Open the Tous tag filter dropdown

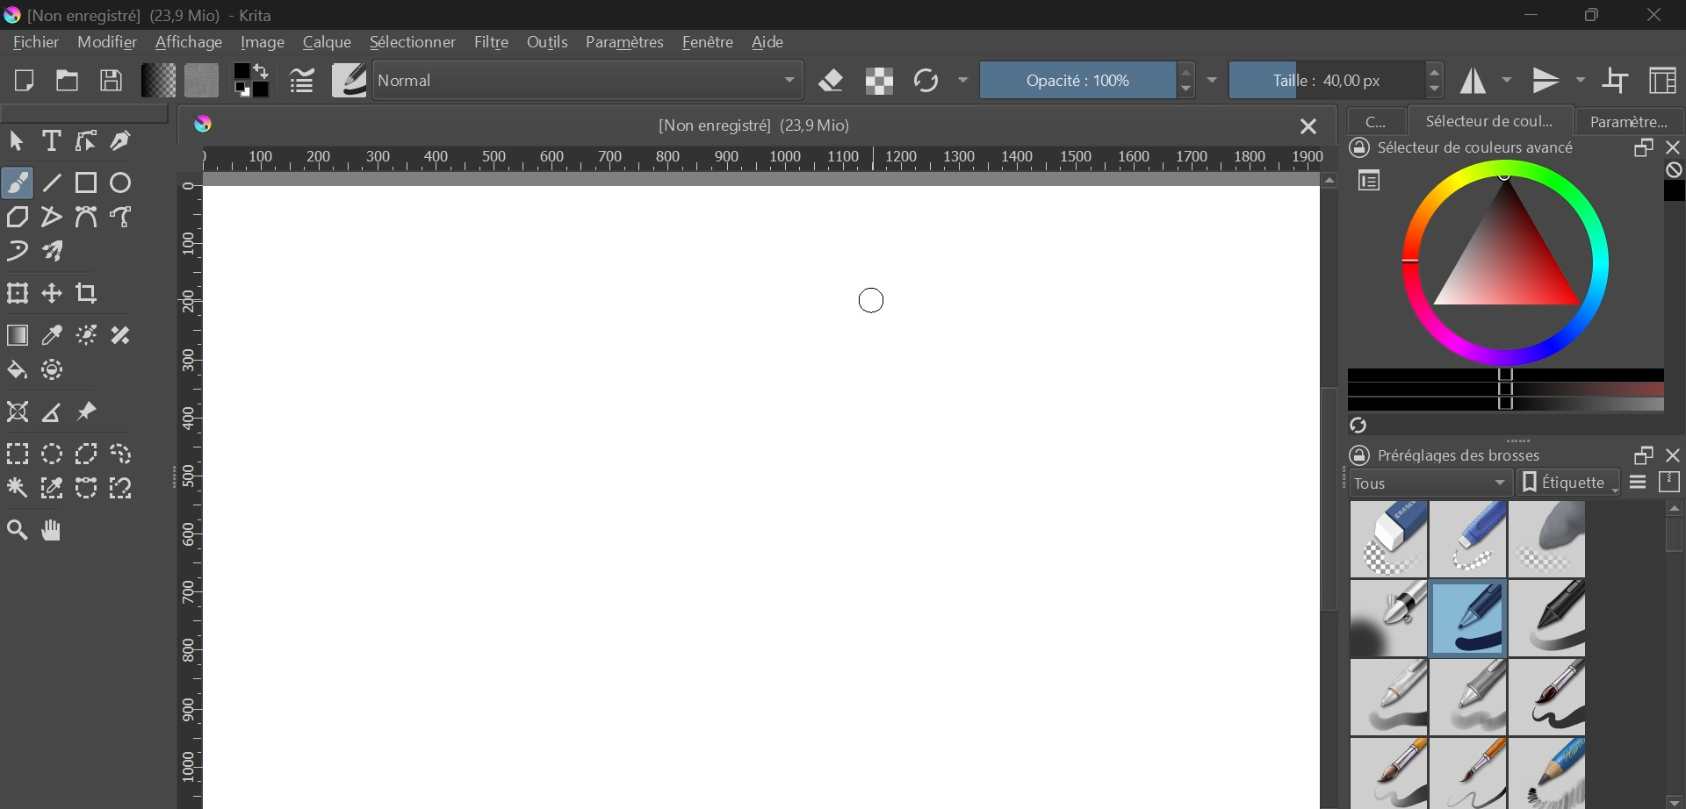pyautogui.click(x=1431, y=483)
